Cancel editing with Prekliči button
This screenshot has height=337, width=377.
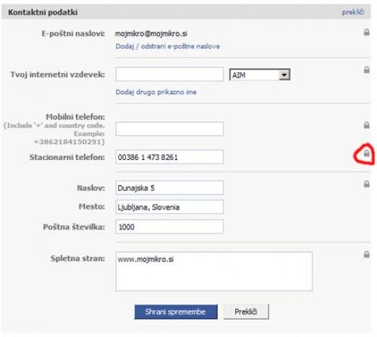(246, 312)
